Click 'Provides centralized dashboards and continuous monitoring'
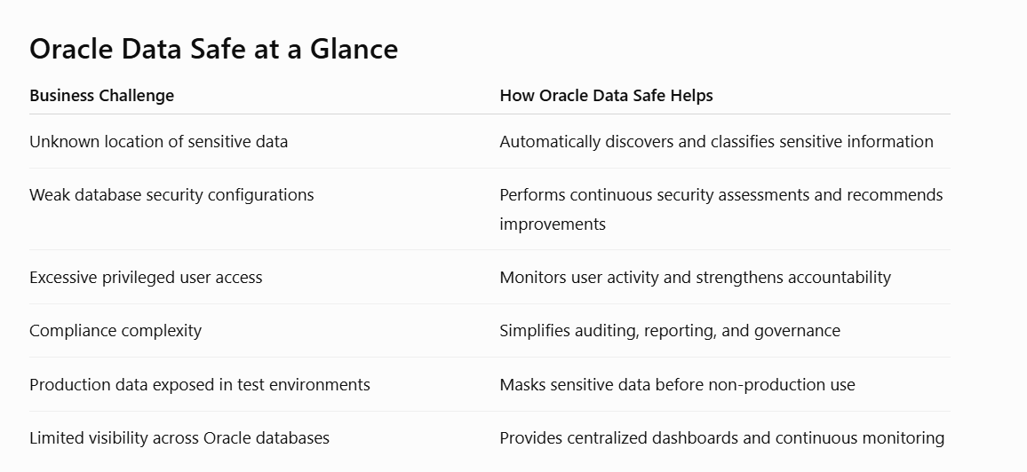 [721, 438]
